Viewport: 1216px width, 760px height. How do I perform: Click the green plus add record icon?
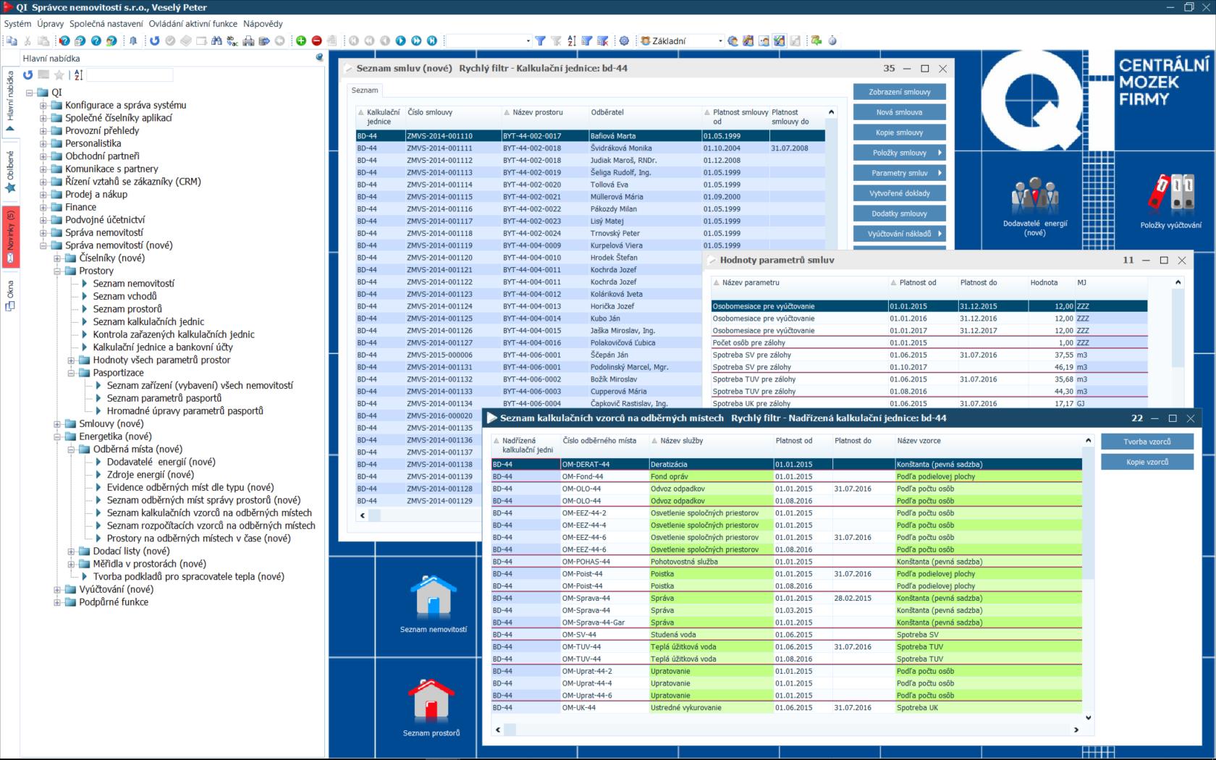point(301,41)
